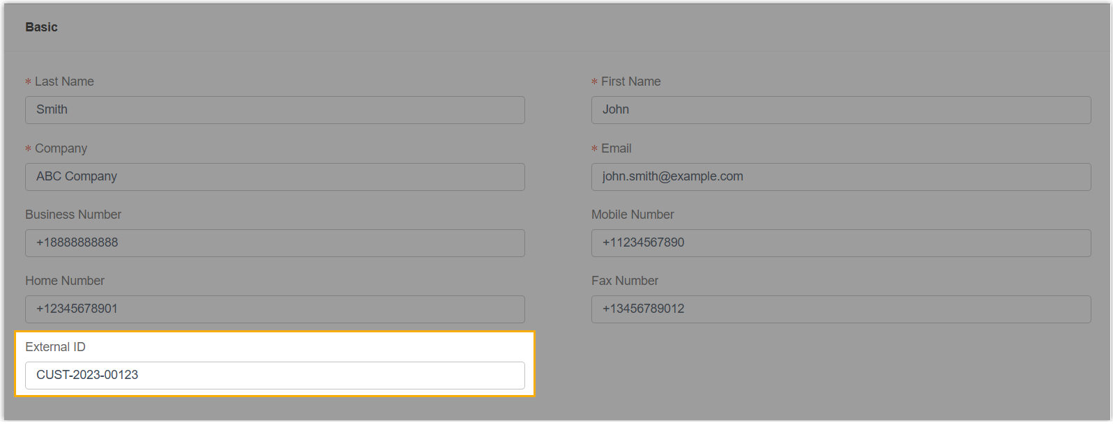This screenshot has height=425, width=1113.
Task: Focus the highlighted External ID field
Action: 275,376
